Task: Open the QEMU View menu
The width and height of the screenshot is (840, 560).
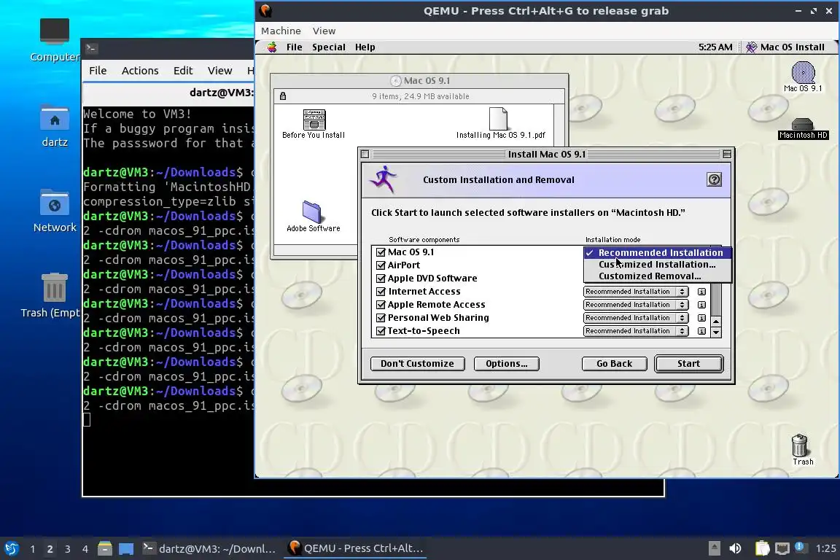Action: (x=324, y=31)
